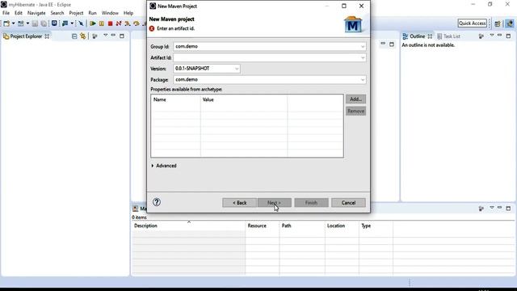Maximize the Outline panel
The height and width of the screenshot is (291, 517).
point(508,36)
